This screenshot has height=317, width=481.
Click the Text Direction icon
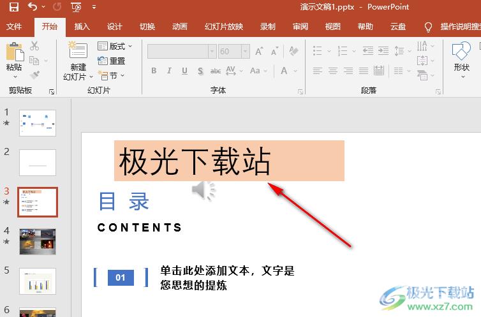click(x=422, y=46)
